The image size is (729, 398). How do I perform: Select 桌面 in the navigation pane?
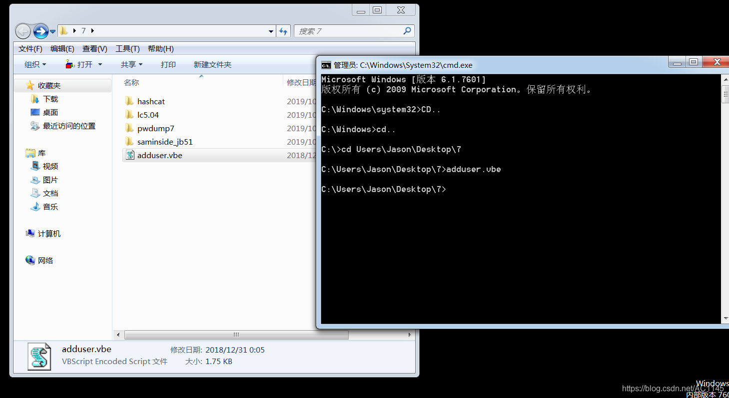[x=50, y=113]
